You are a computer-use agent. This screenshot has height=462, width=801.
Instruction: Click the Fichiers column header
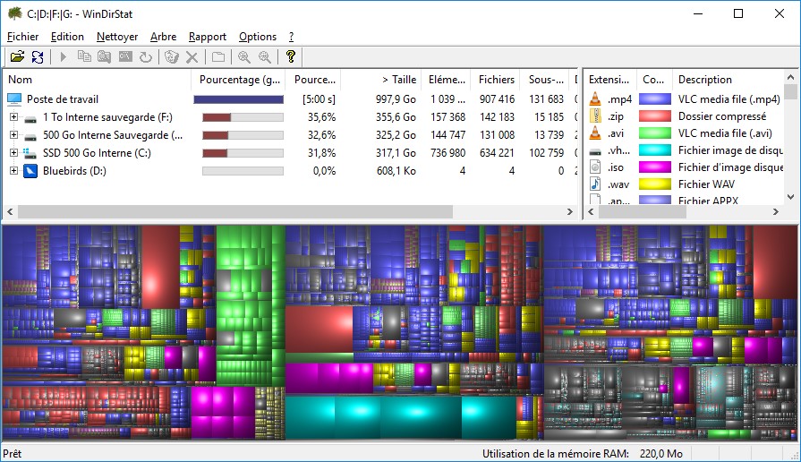[x=496, y=80]
